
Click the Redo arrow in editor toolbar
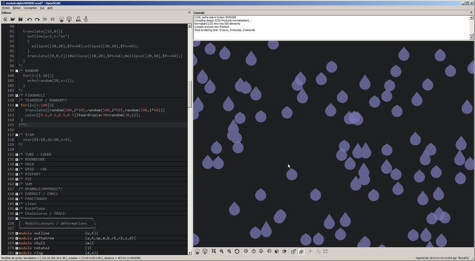pos(37,19)
